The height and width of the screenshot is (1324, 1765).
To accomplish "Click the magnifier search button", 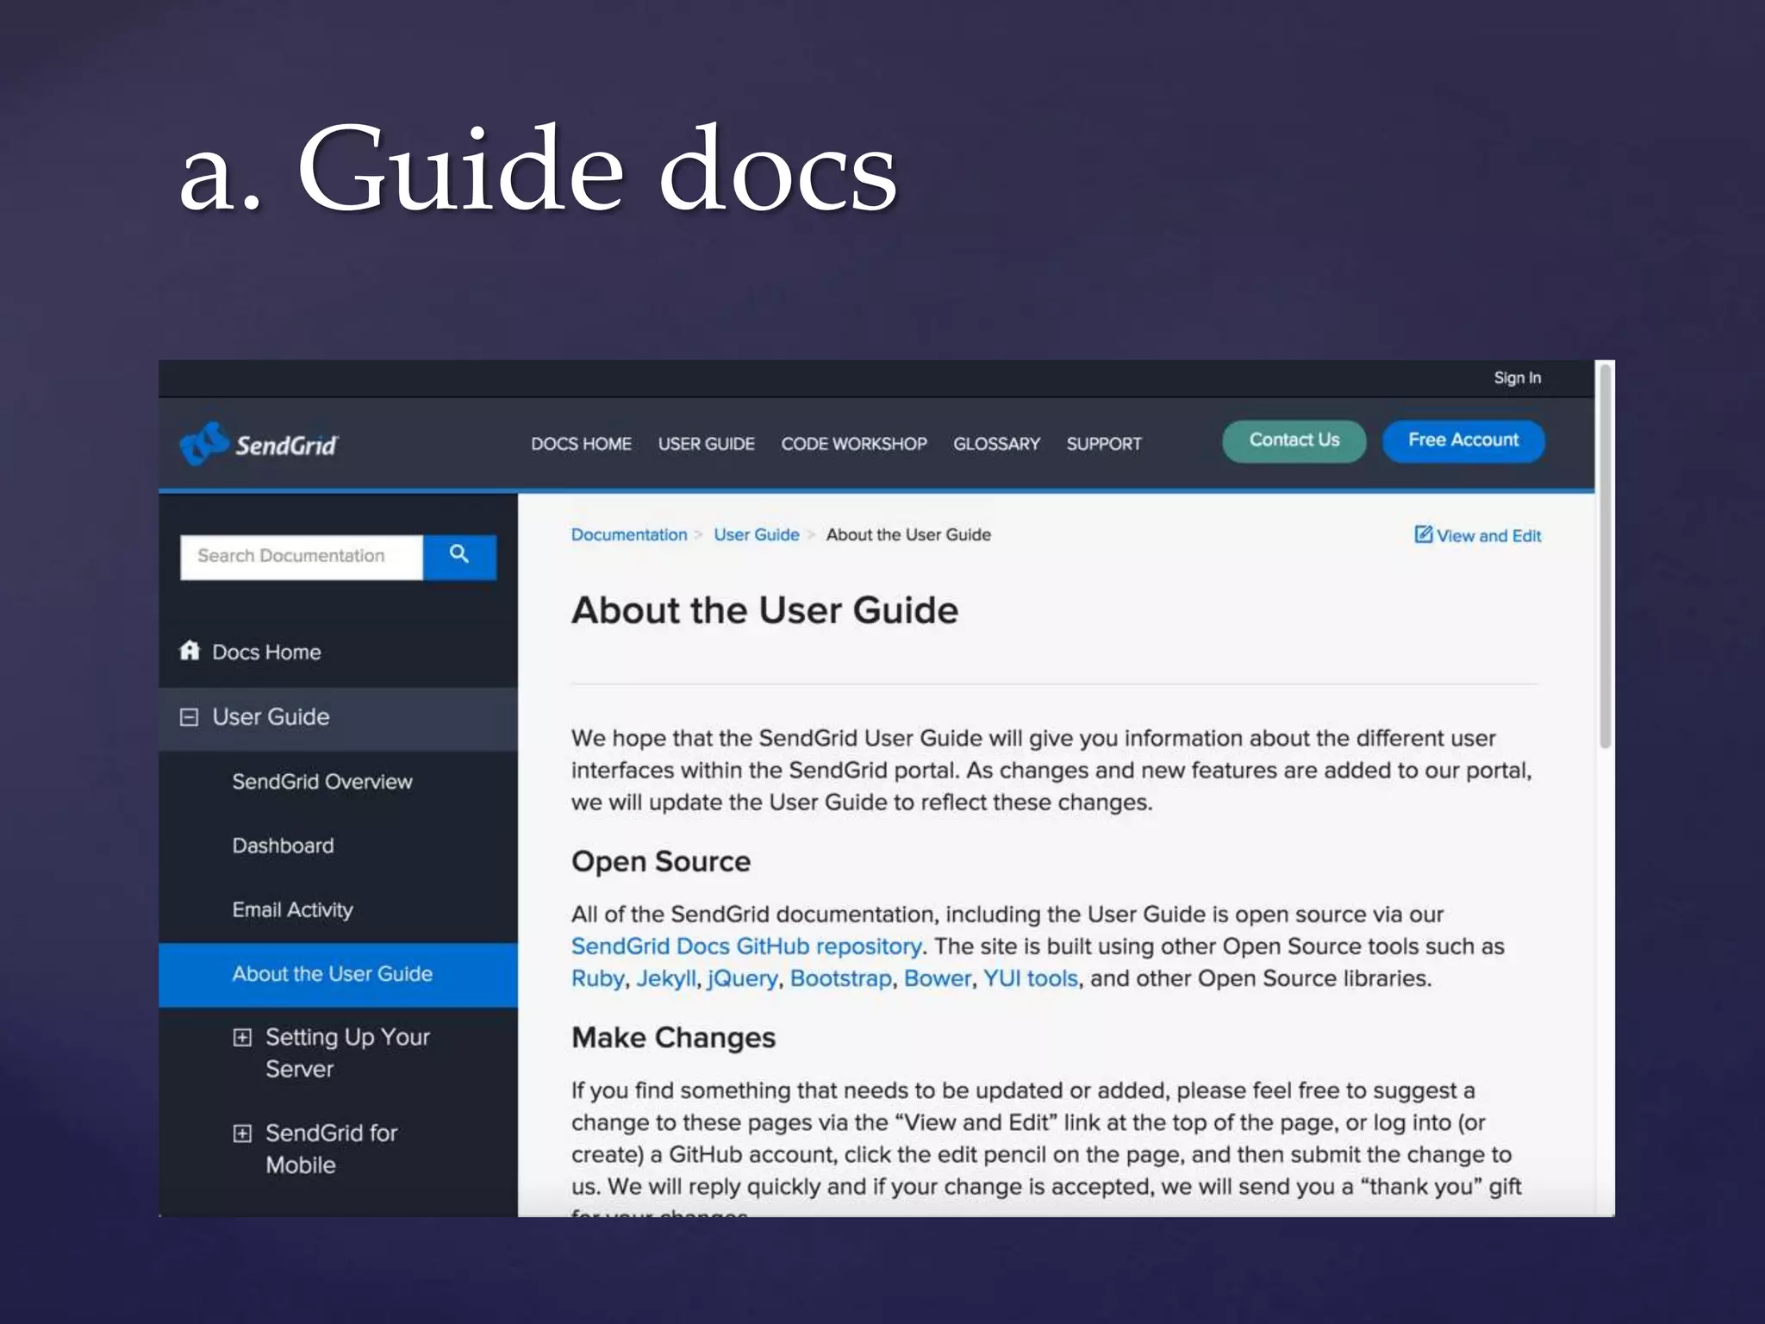I will tap(459, 556).
